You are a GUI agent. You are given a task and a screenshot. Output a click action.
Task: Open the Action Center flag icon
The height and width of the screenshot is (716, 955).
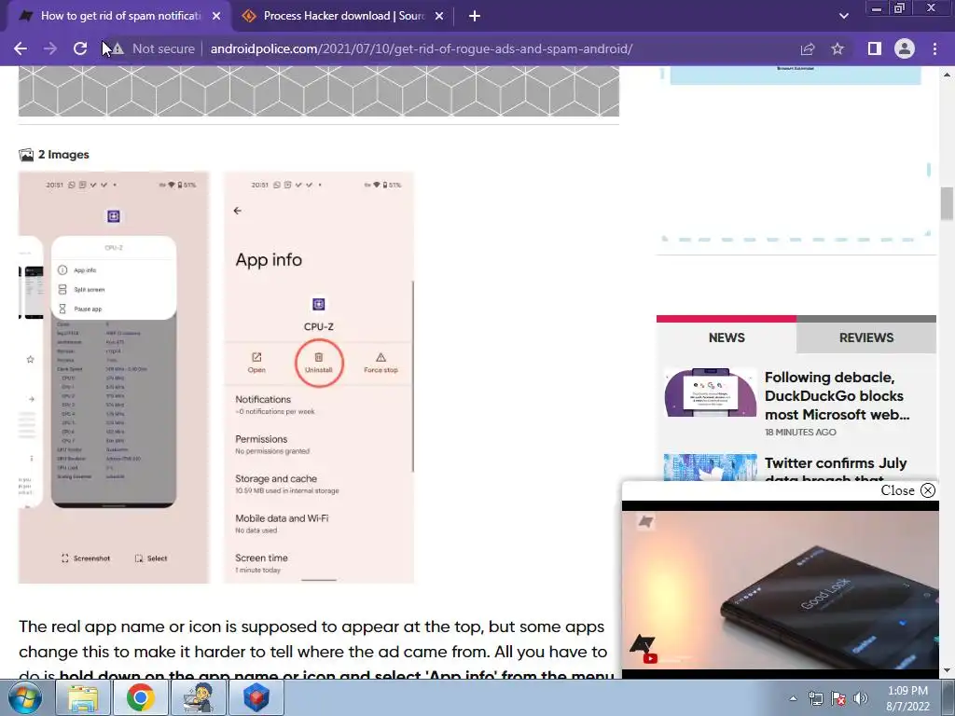click(838, 698)
